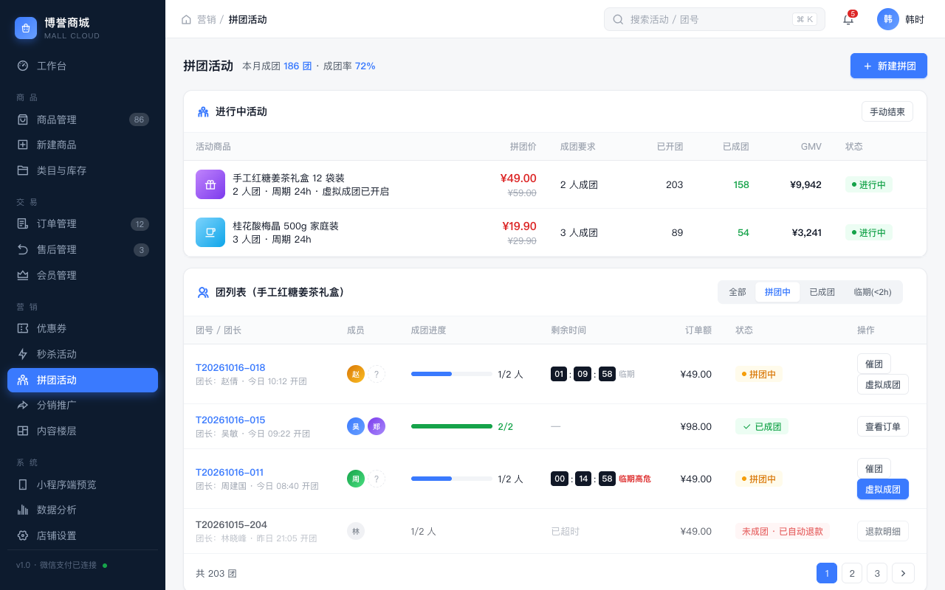
Task: Select the 临期(<2h) filter tab
Action: 872,292
